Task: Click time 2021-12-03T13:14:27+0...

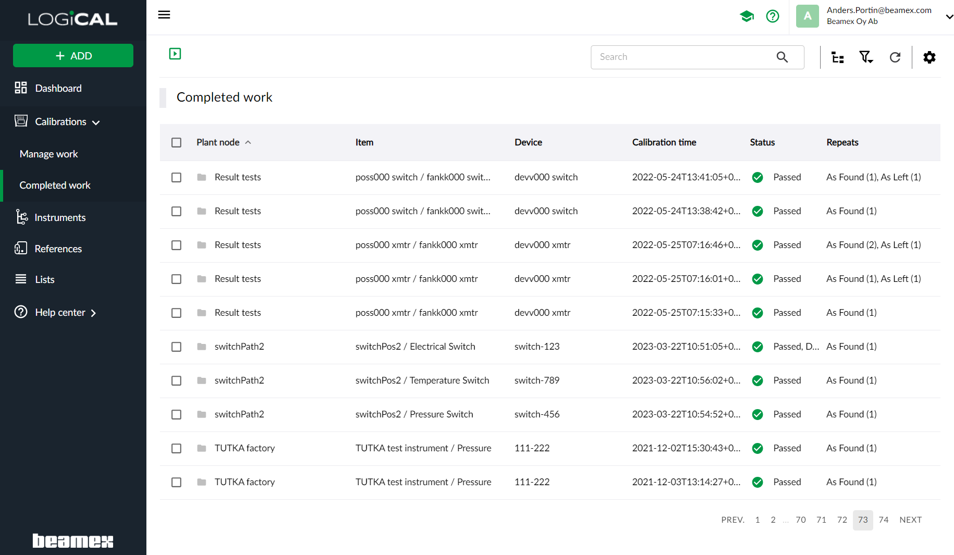Action: pyautogui.click(x=686, y=482)
